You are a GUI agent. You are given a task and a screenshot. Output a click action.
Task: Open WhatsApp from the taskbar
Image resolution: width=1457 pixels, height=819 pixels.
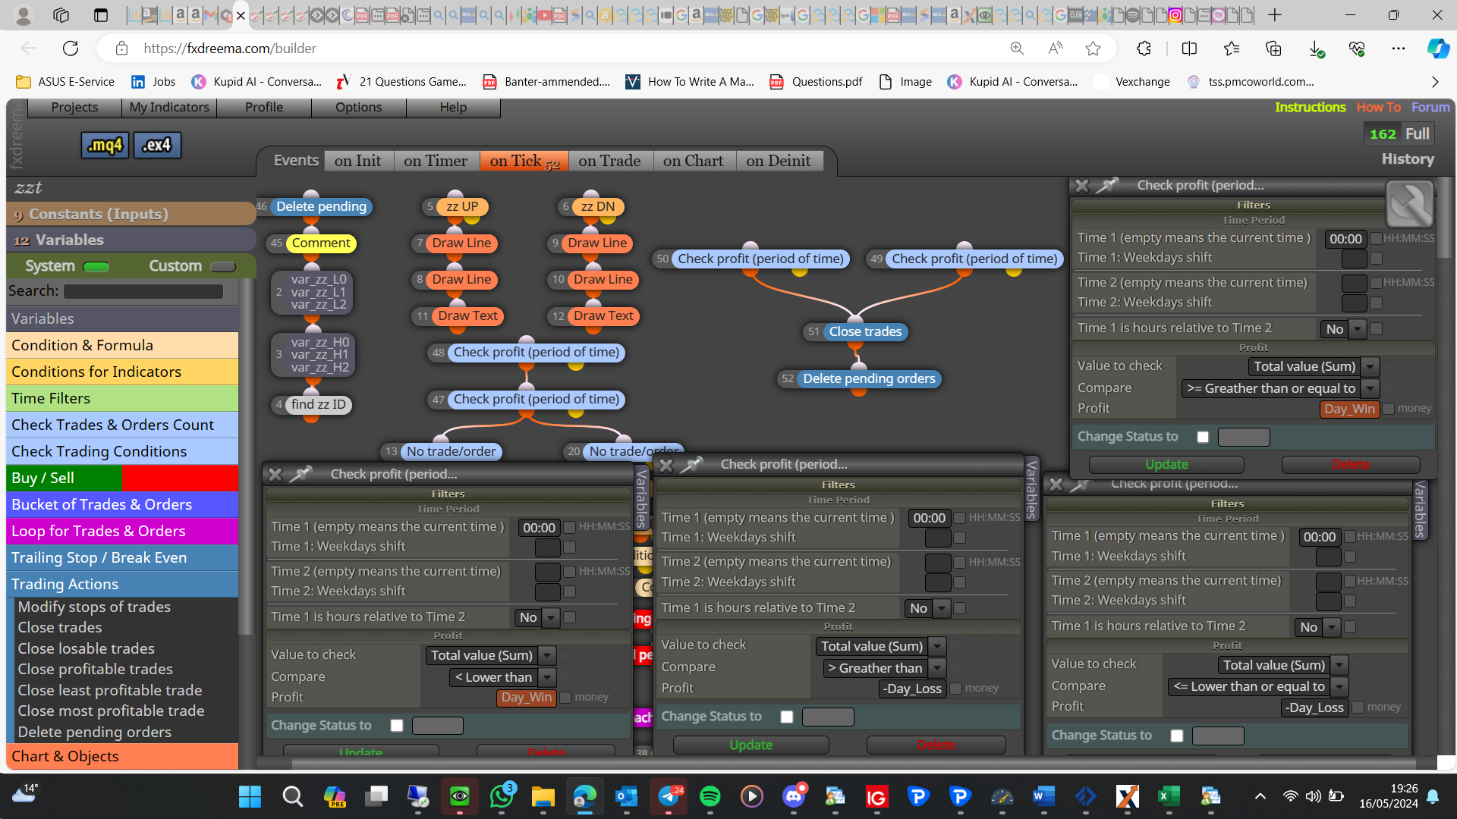(501, 796)
